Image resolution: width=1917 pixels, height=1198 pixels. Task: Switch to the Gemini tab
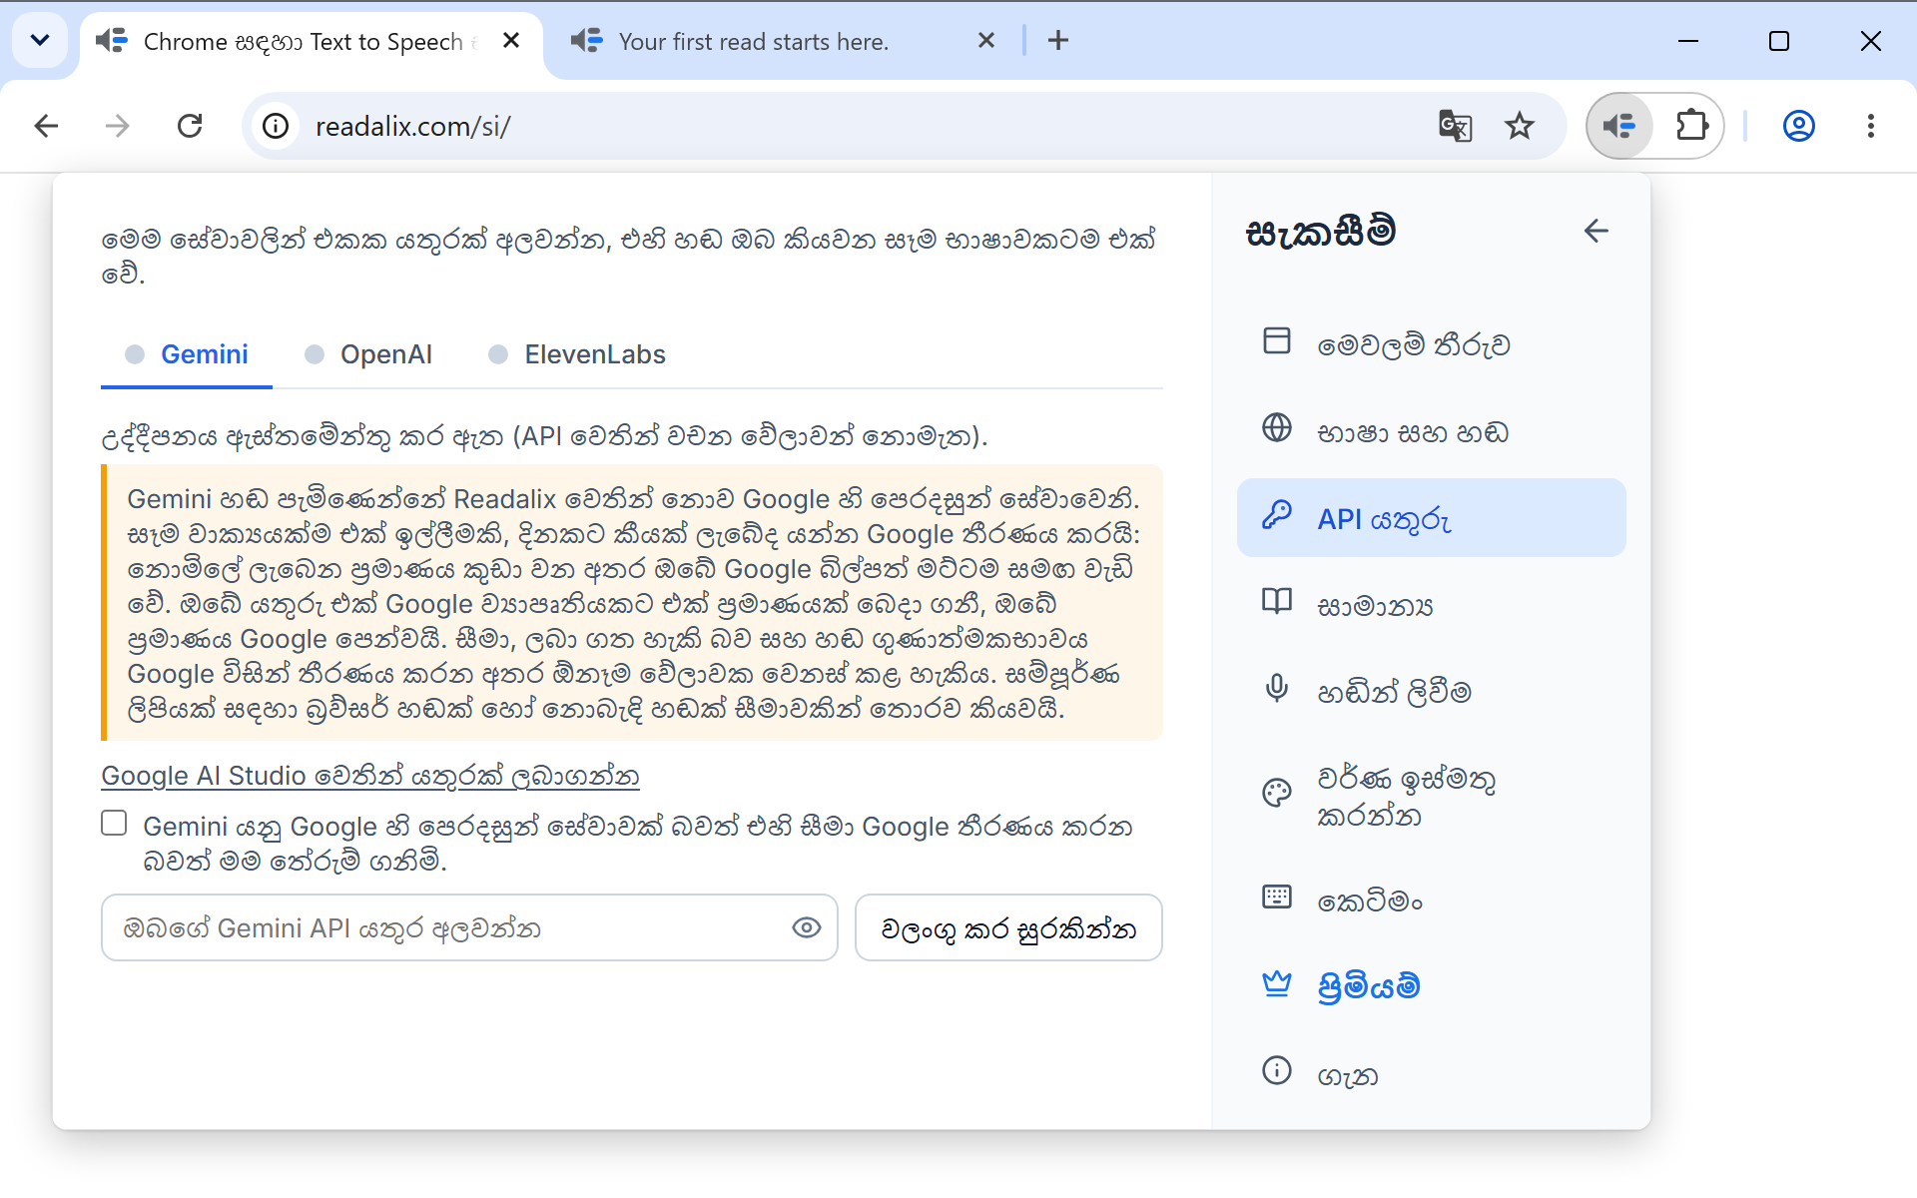(187, 354)
